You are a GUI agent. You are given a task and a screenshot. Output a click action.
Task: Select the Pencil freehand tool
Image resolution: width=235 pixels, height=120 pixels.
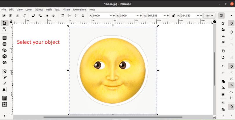pyautogui.click(x=4, y=77)
